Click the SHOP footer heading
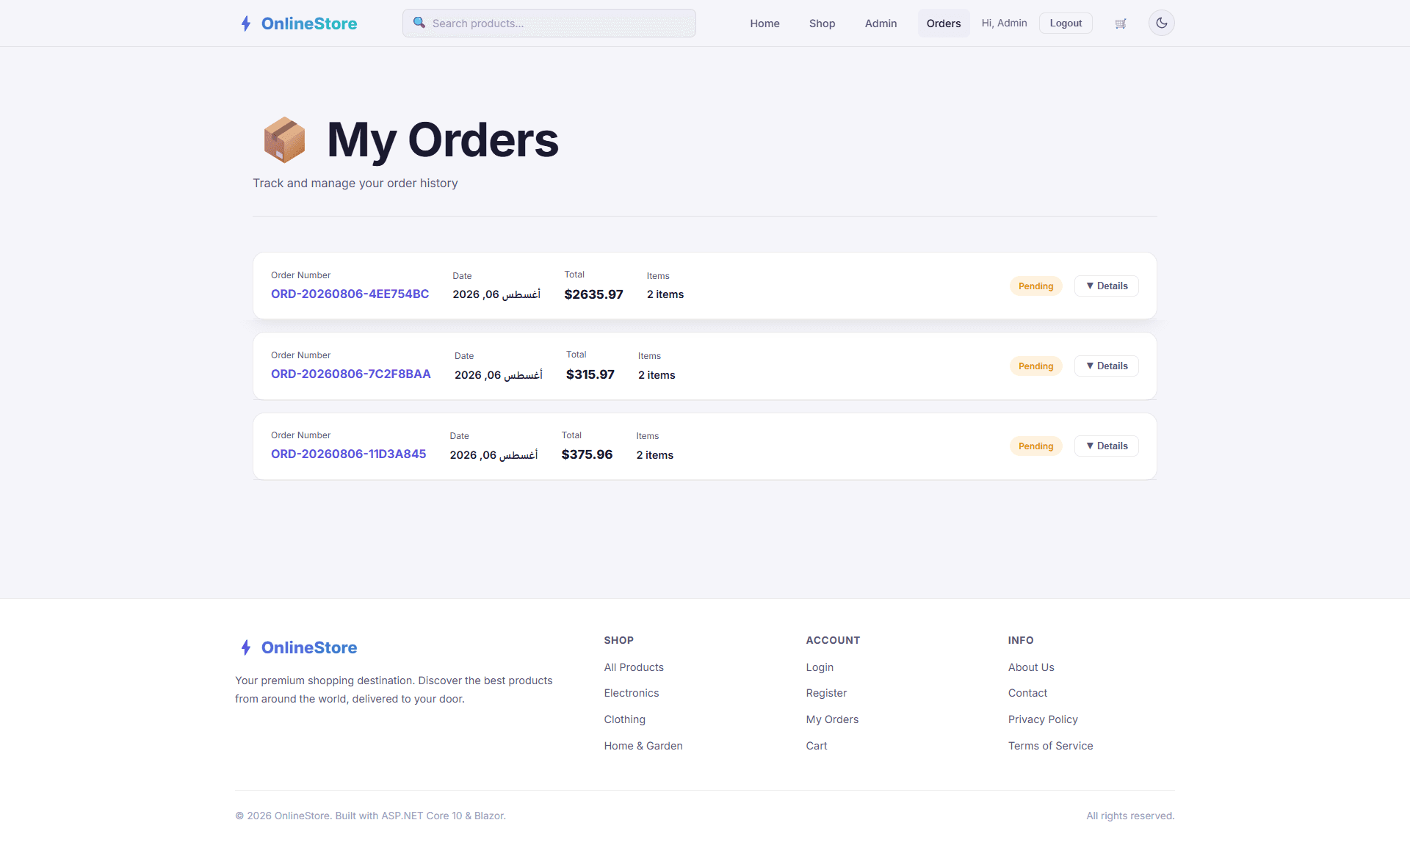1410x842 pixels. (x=619, y=640)
